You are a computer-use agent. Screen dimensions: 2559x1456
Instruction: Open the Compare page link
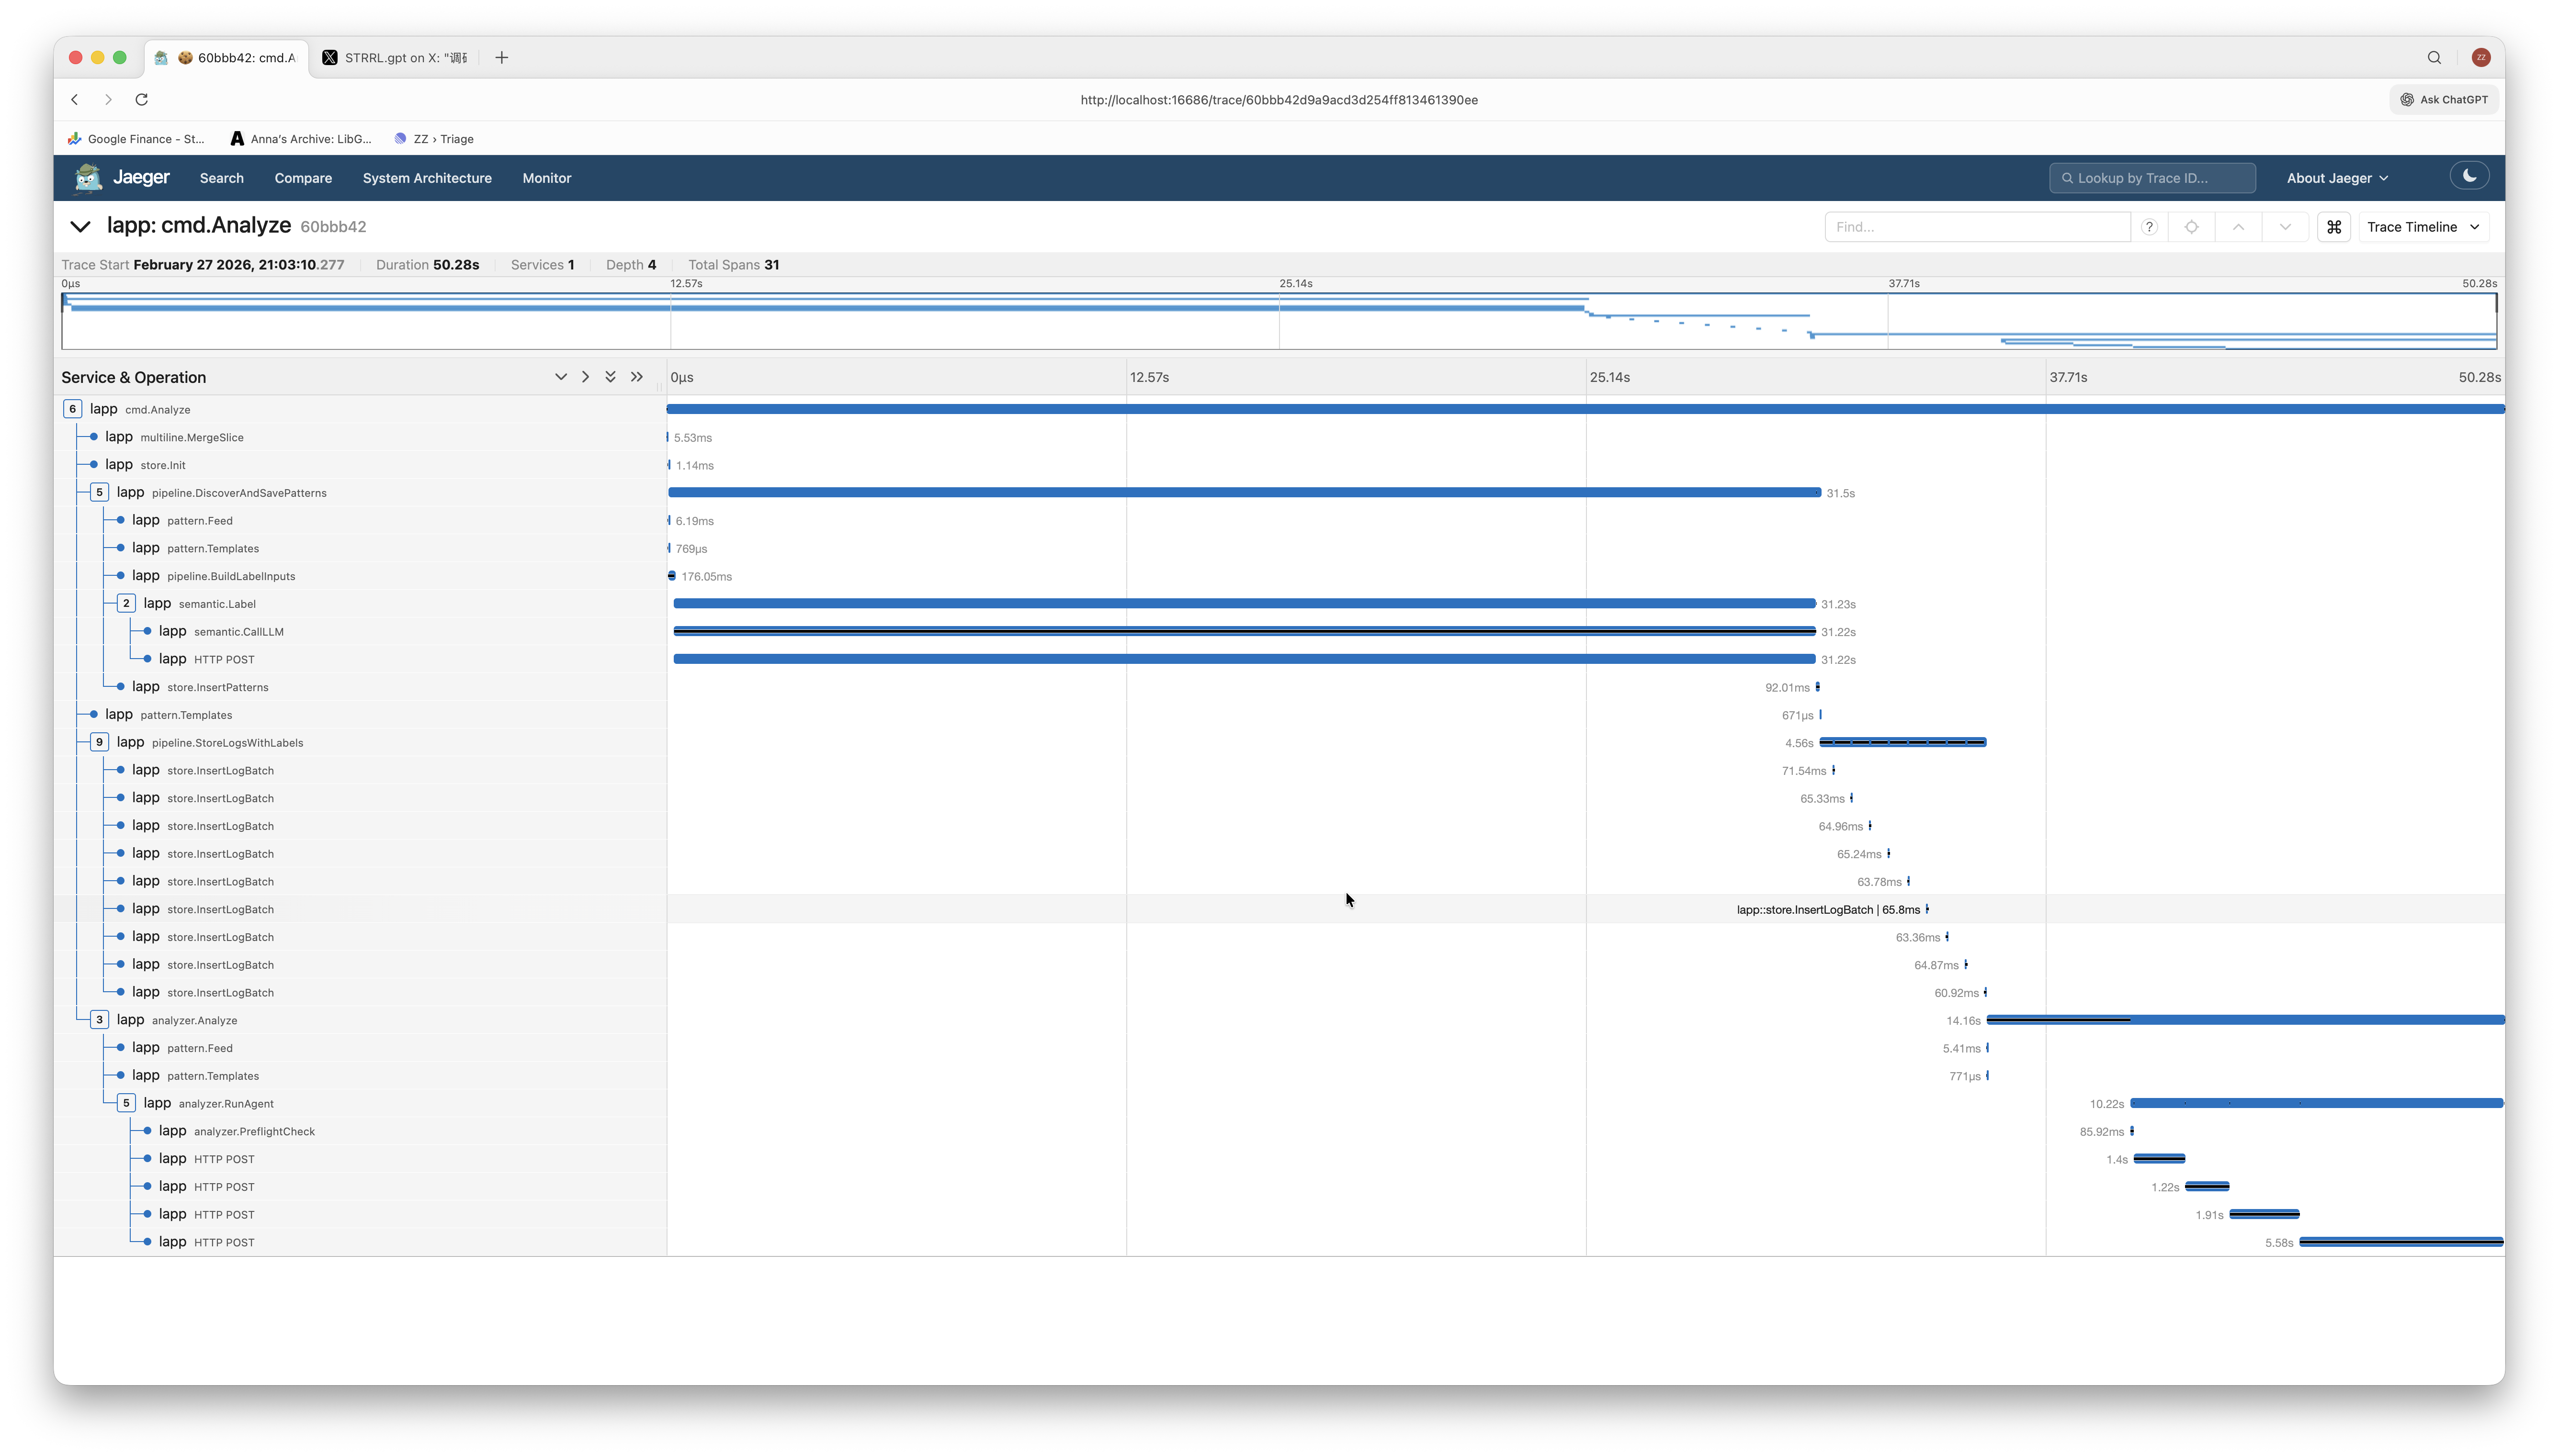[x=303, y=178]
